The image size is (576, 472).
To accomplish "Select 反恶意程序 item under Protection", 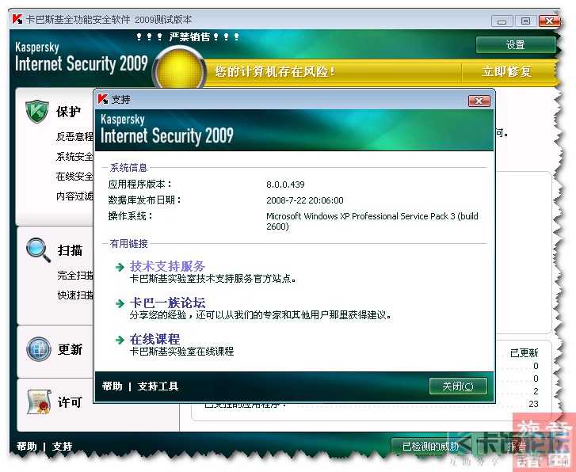I will tap(74, 137).
